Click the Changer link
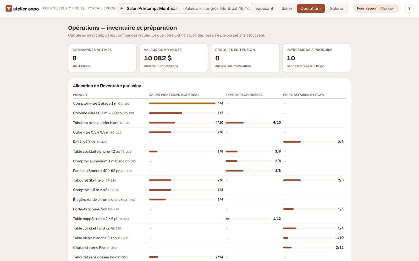The width and height of the screenshot is (419, 261). (x=387, y=8)
